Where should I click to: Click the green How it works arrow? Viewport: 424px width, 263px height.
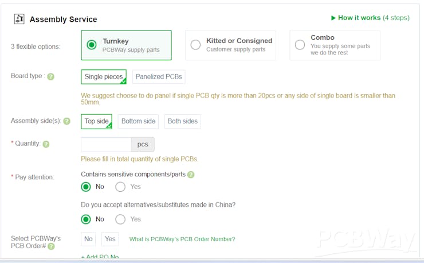click(333, 18)
